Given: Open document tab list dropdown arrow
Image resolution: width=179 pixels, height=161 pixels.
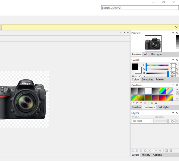Looking at the screenshot, I should click(128, 33).
